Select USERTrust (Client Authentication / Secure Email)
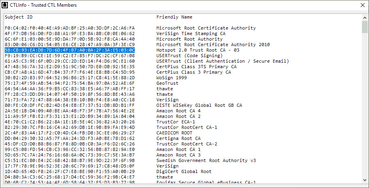This screenshot has height=188, width=369. pyautogui.click(x=222, y=61)
